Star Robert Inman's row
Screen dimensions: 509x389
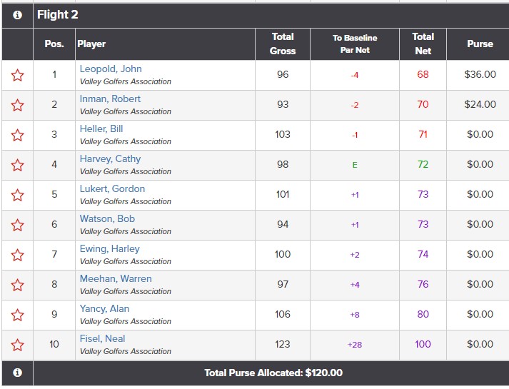(x=17, y=105)
